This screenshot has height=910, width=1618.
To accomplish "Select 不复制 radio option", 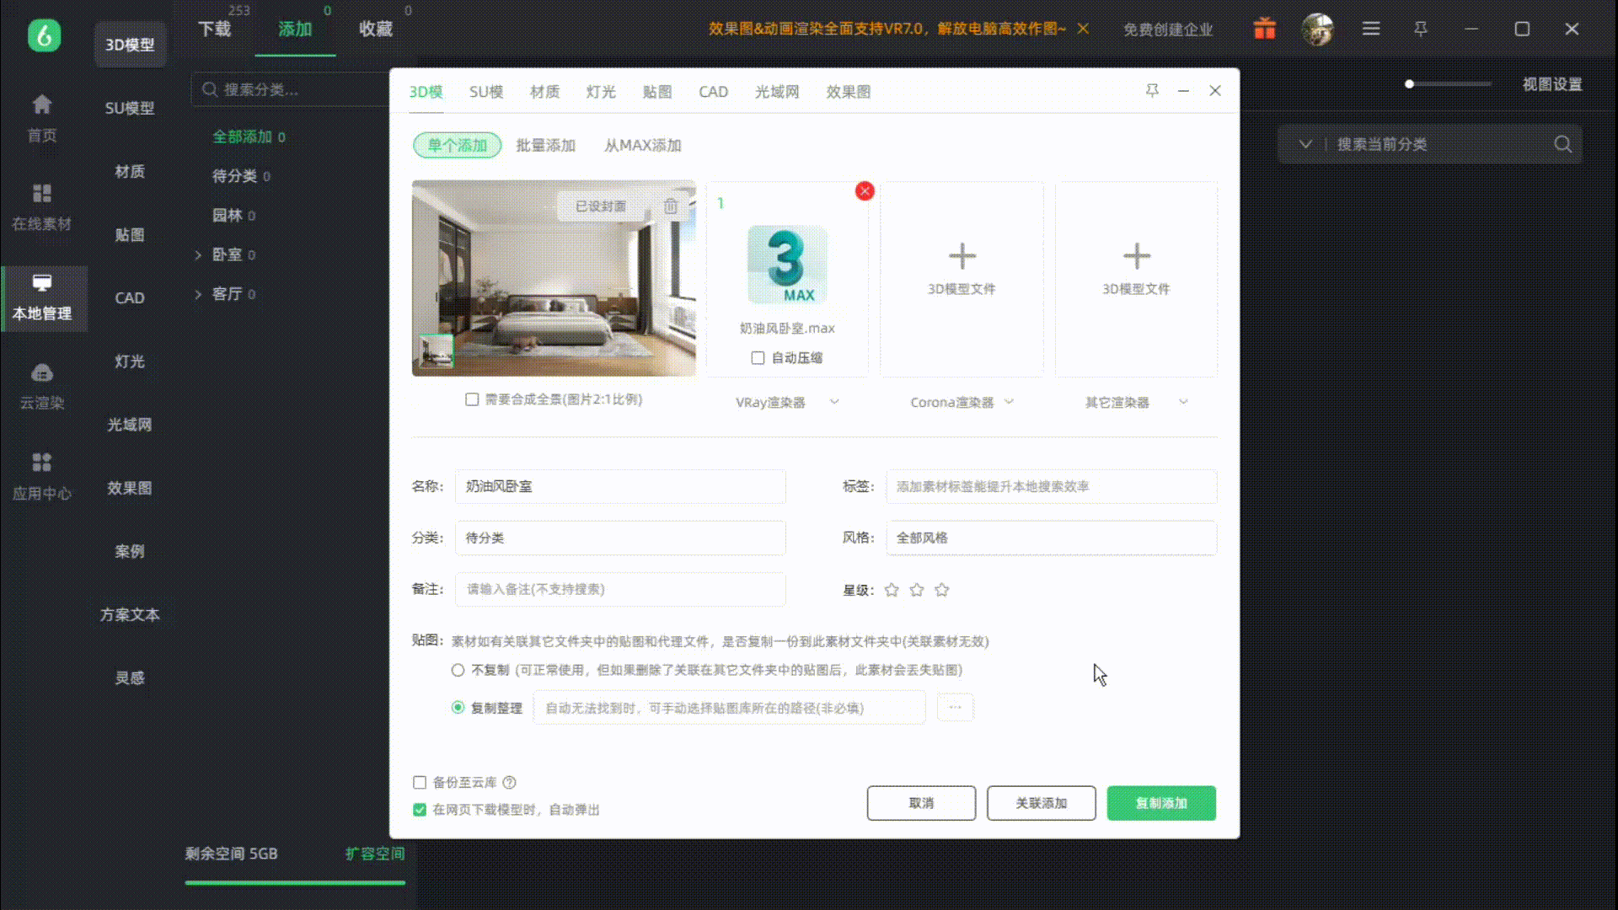I will [458, 670].
